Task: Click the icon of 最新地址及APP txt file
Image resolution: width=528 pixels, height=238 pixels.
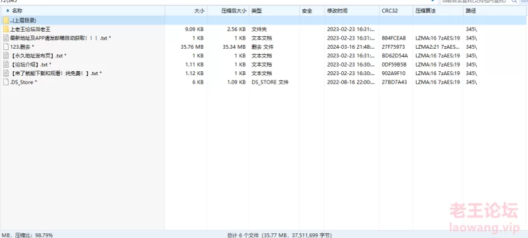Action: tap(6, 38)
